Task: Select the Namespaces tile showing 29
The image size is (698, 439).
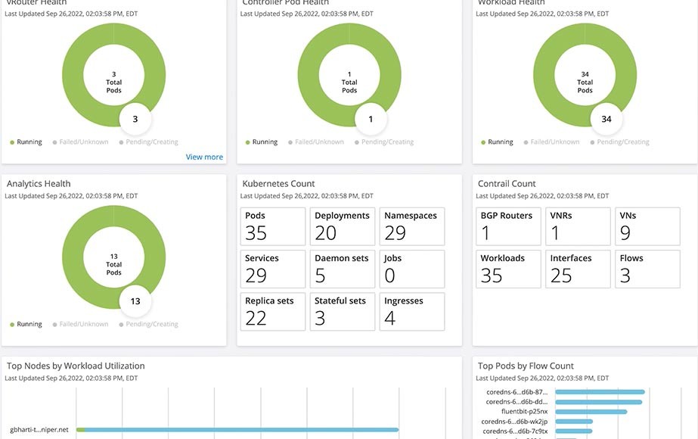Action: click(411, 226)
